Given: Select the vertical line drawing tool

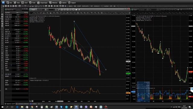Looking at the screenshot, I should click(x=37, y=13).
